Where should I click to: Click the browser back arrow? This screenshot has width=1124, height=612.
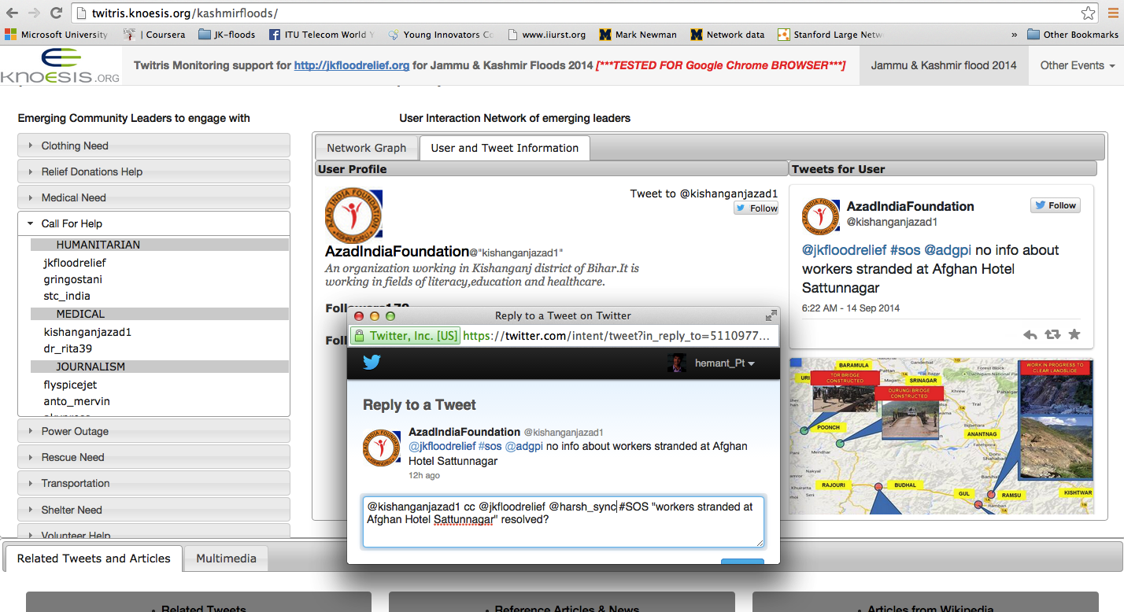[13, 13]
